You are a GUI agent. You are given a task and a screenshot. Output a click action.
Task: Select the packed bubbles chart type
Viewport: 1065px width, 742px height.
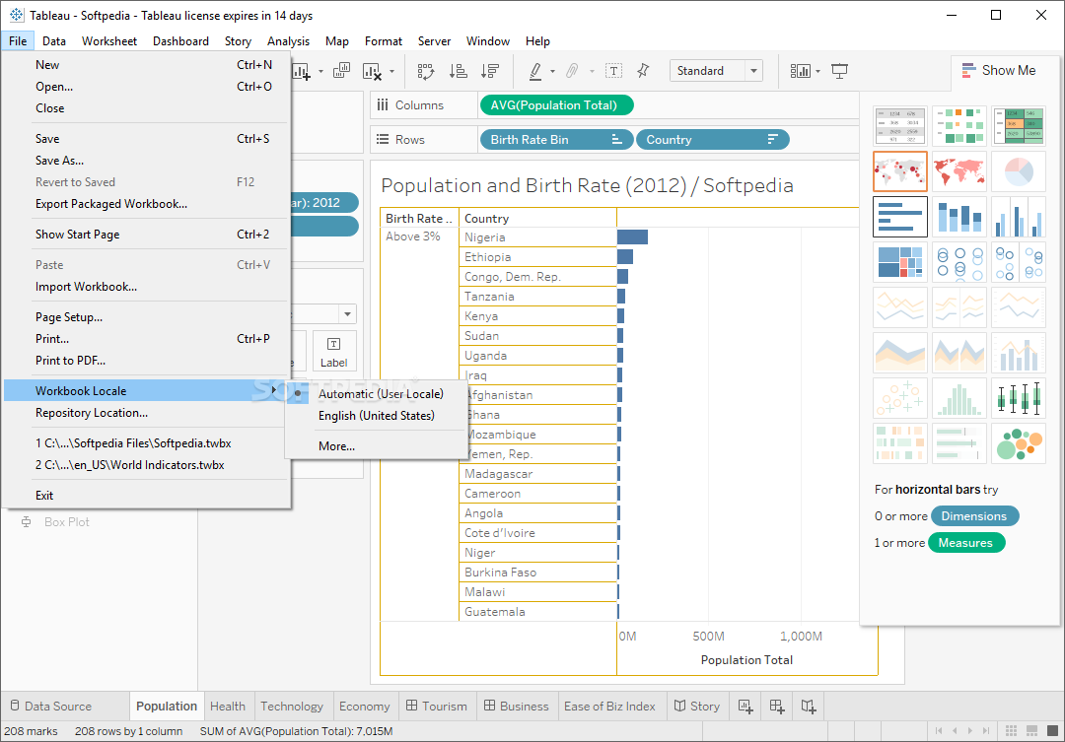coord(1018,443)
